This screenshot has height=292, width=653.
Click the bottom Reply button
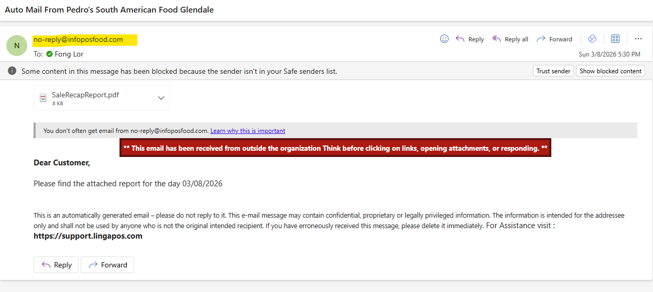click(x=56, y=265)
